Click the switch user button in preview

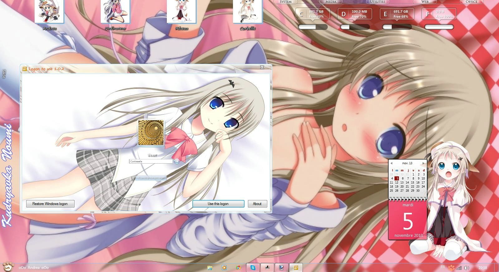pyautogui.click(x=151, y=178)
